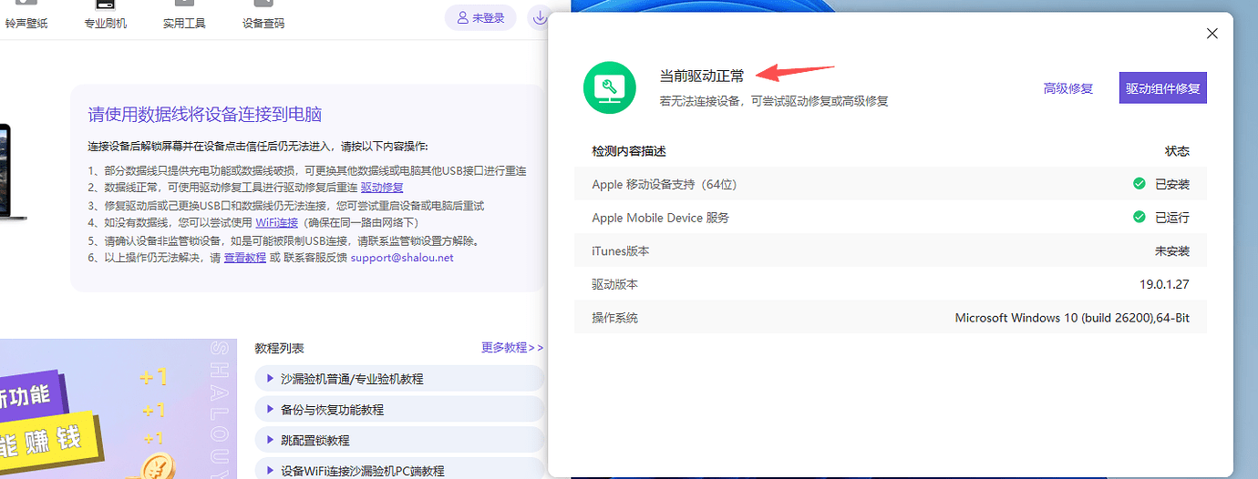Click the 当前驱动正常 heading

[x=702, y=76]
